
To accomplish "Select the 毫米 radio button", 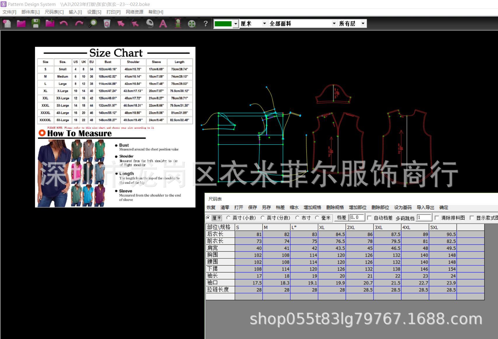I will 317,218.
